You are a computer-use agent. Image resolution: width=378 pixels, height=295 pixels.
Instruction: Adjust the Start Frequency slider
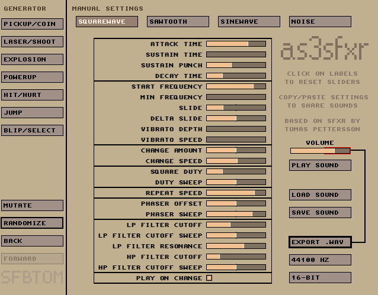[x=236, y=86]
